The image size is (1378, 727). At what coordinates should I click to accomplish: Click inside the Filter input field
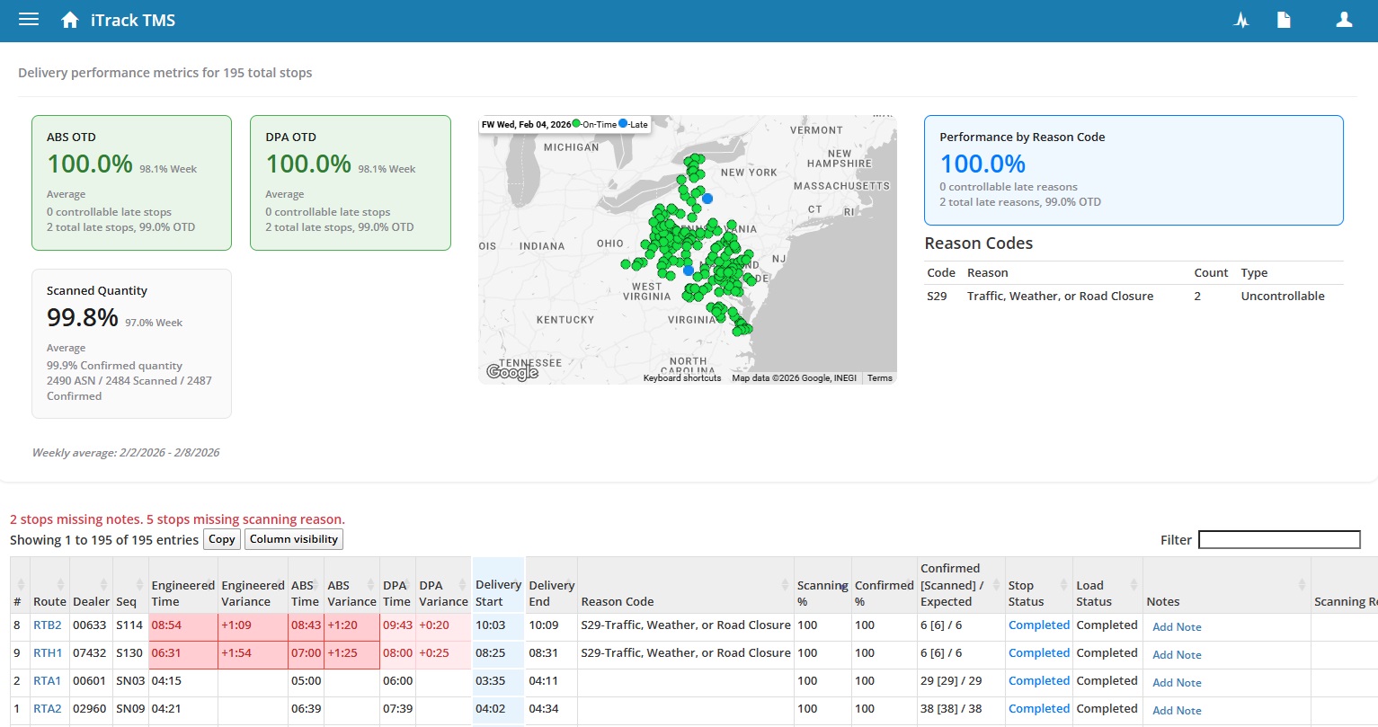1279,539
